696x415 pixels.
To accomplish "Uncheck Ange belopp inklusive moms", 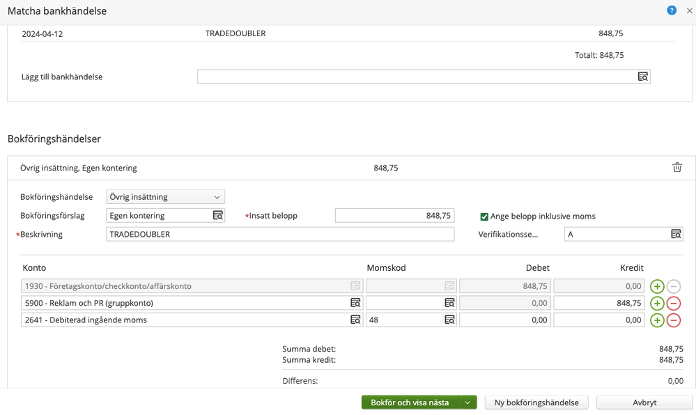I will click(x=484, y=217).
